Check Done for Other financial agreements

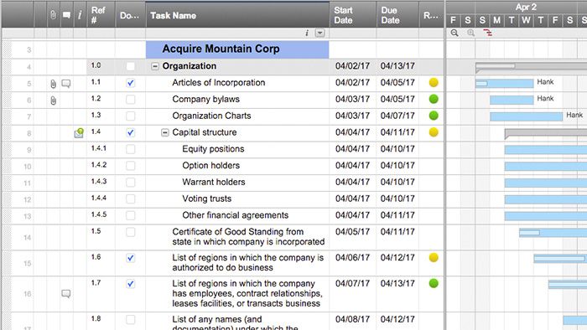130,215
